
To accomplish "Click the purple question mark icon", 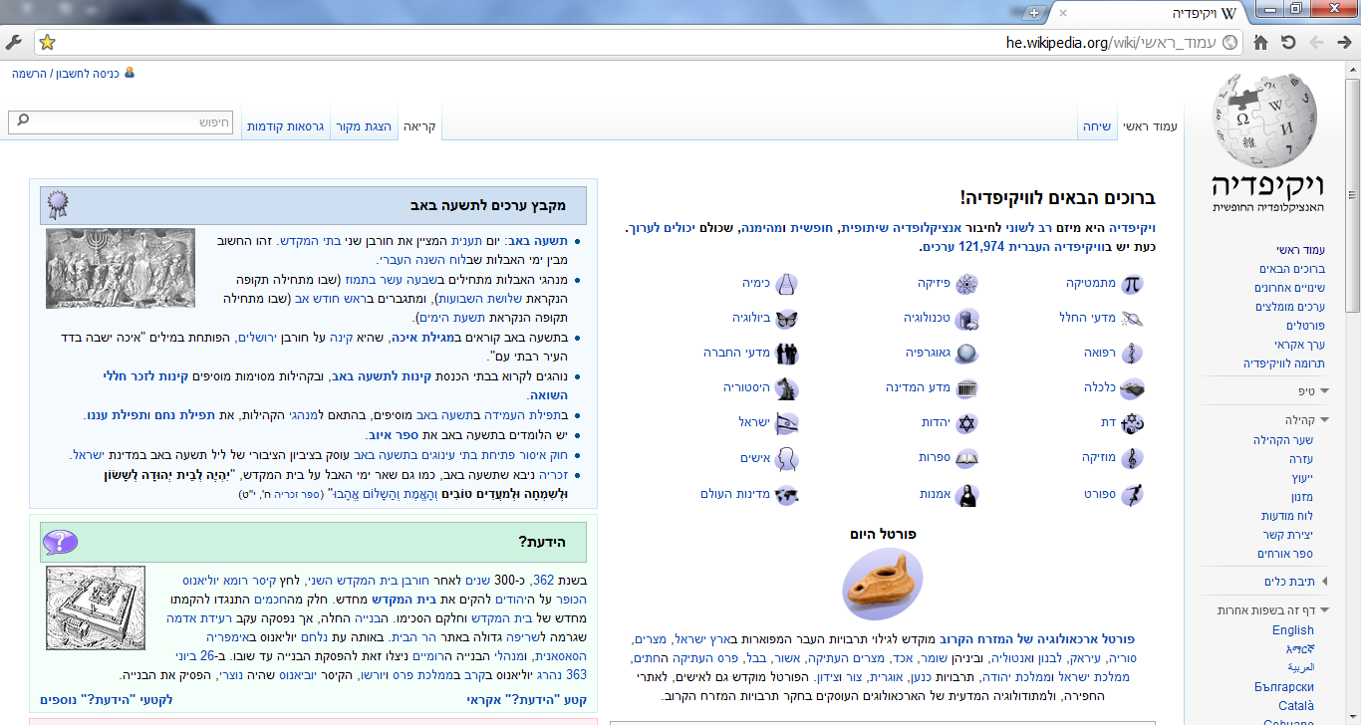I will point(59,543).
